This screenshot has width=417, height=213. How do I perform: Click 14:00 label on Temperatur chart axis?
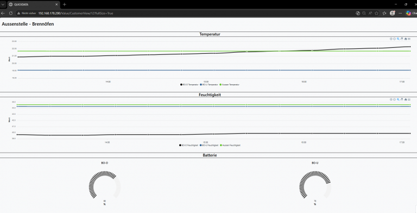click(108, 82)
